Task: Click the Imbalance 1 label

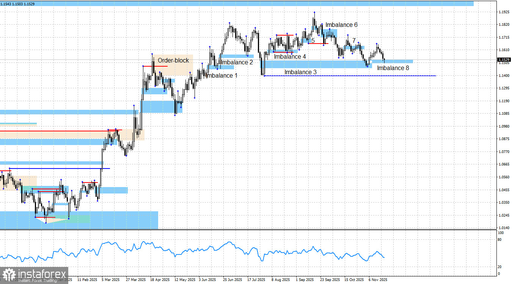Action: tap(221, 75)
